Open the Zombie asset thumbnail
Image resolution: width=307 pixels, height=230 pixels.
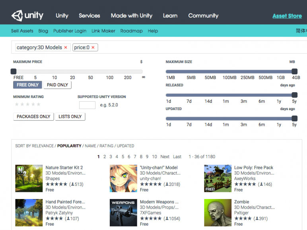(218, 213)
